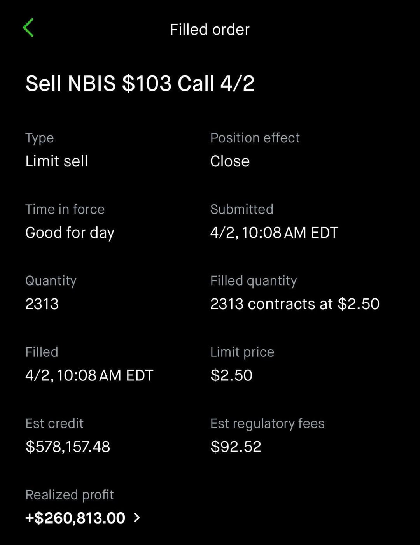Click the Realized profit label
The width and height of the screenshot is (420, 545).
[x=69, y=495]
